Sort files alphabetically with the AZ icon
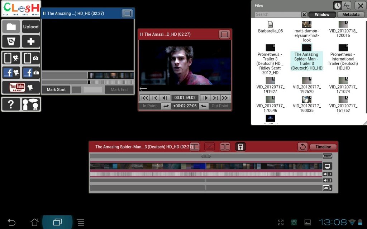Screen dimensions: 367x229 tap(346, 6)
